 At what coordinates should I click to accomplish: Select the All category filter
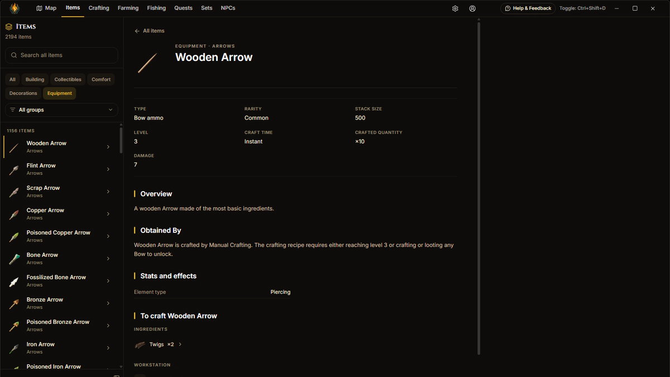12,79
